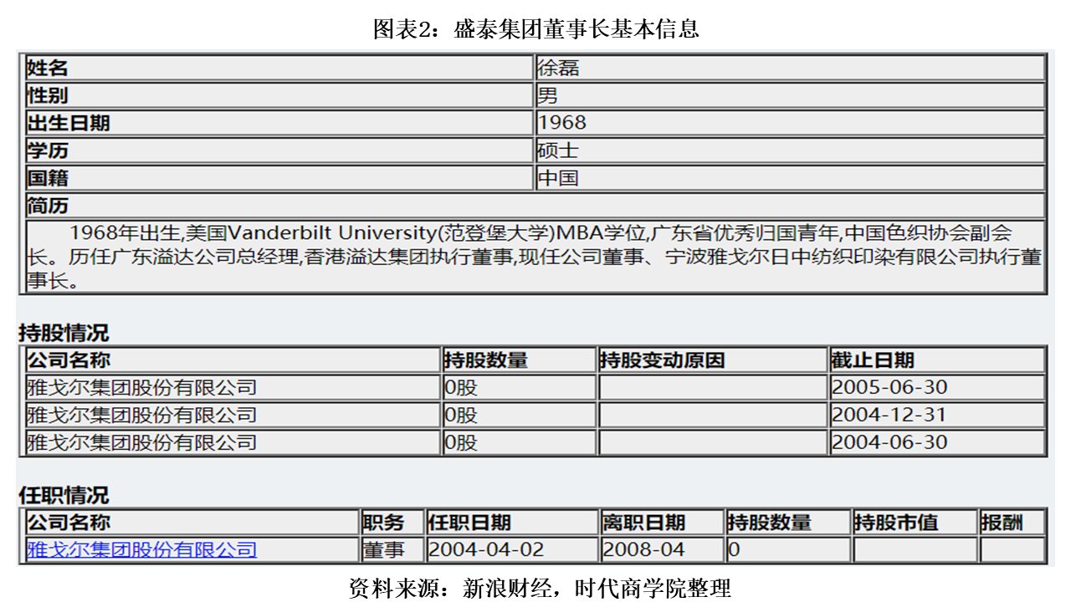Select the gender value 男
The image size is (1071, 602).
547,95
